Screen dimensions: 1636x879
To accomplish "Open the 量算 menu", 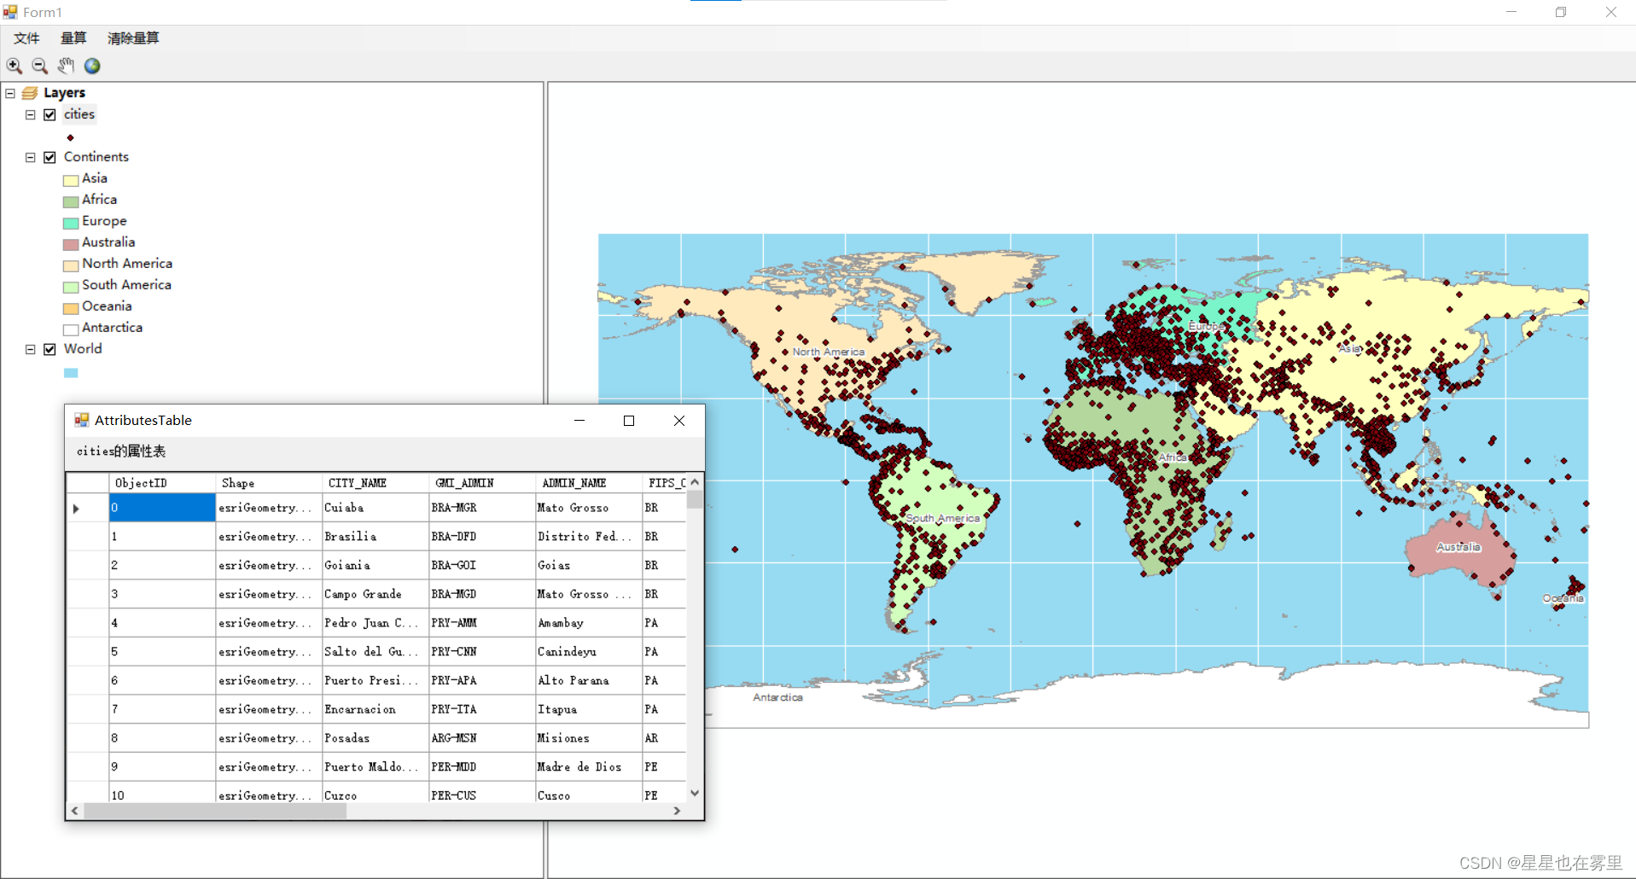I will 73,38.
